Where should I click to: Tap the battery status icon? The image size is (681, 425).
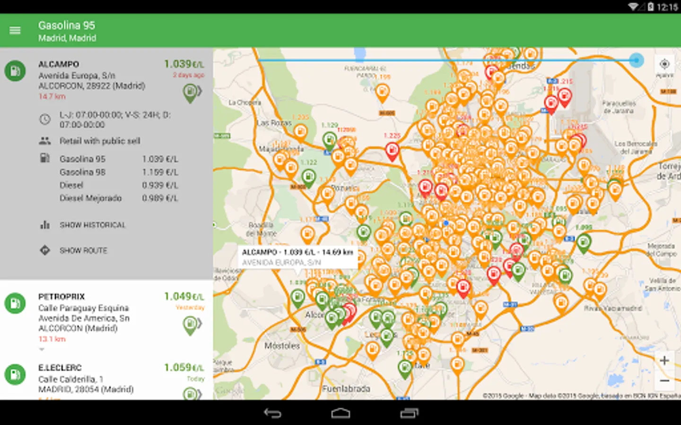pos(651,7)
